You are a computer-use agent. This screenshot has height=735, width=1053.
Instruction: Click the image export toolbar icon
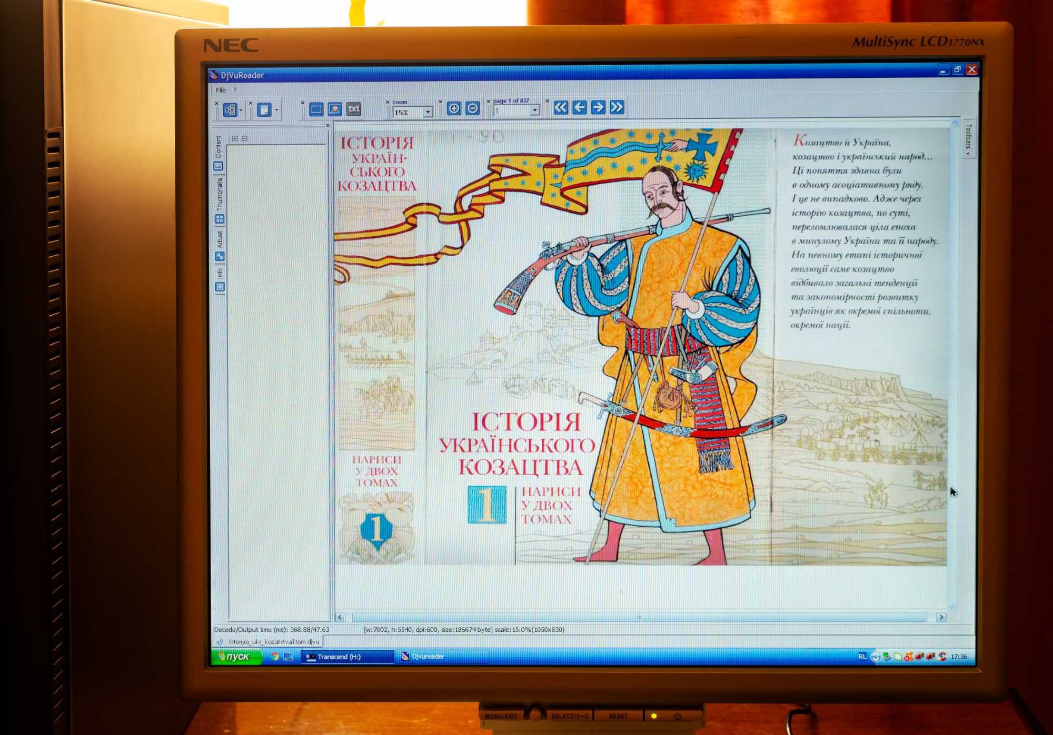click(x=335, y=109)
